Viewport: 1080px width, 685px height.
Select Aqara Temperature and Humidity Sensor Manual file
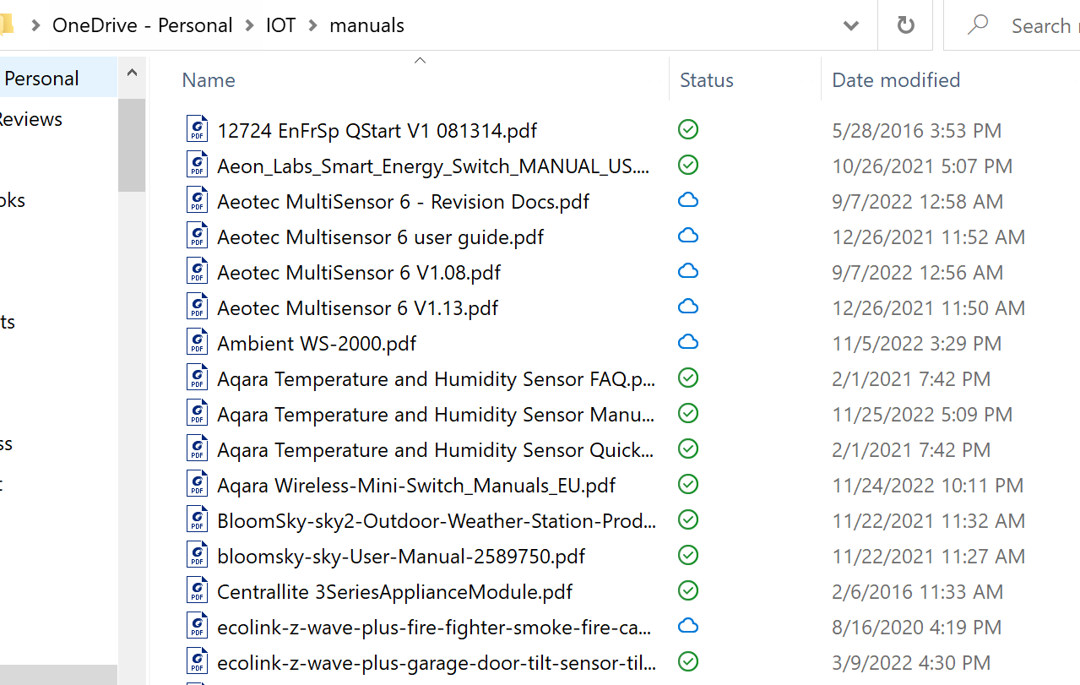click(x=436, y=415)
